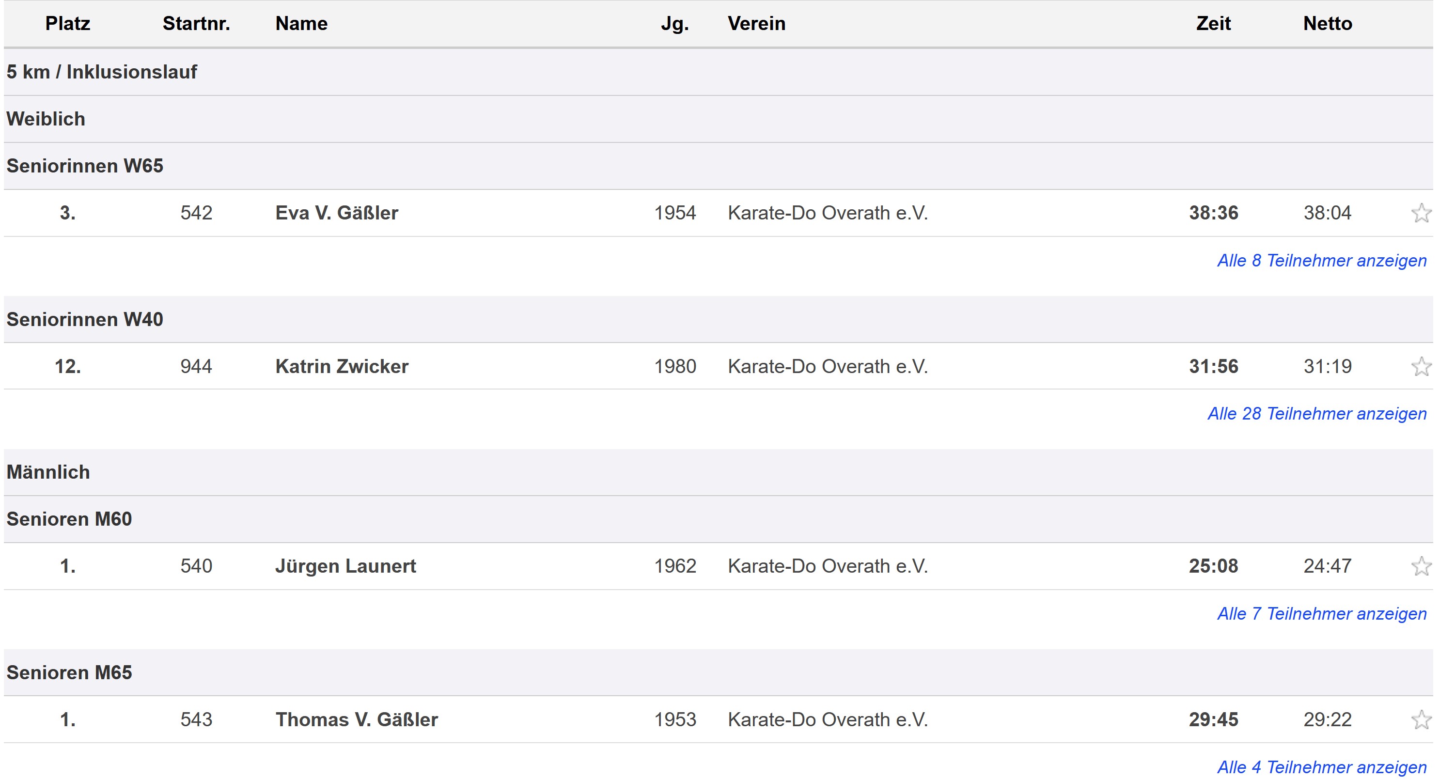The image size is (1439, 780).
Task: Click the Startnr. column header
Action: (196, 23)
